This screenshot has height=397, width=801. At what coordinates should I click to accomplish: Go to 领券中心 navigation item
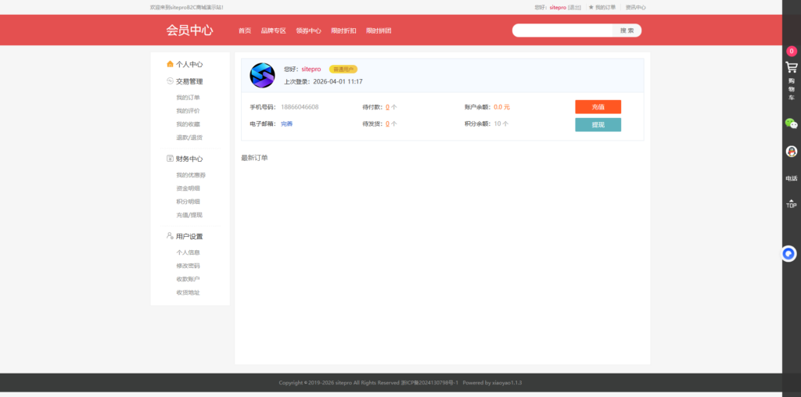(x=308, y=30)
